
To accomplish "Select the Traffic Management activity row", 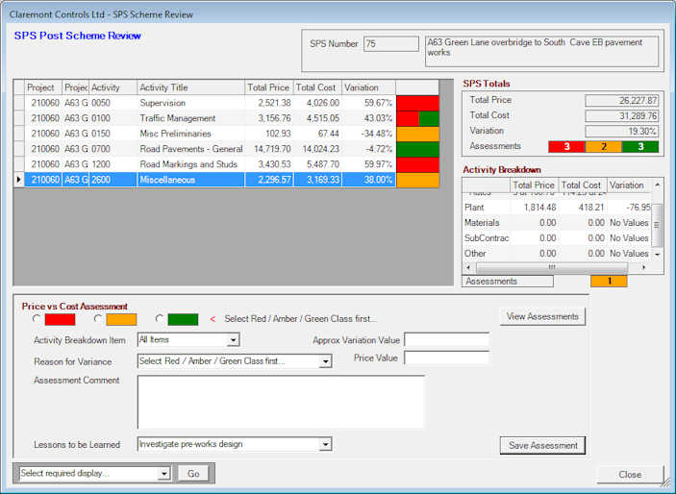I will [226, 118].
